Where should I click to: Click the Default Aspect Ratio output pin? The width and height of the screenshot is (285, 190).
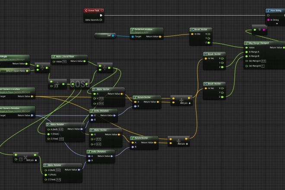[27, 71]
